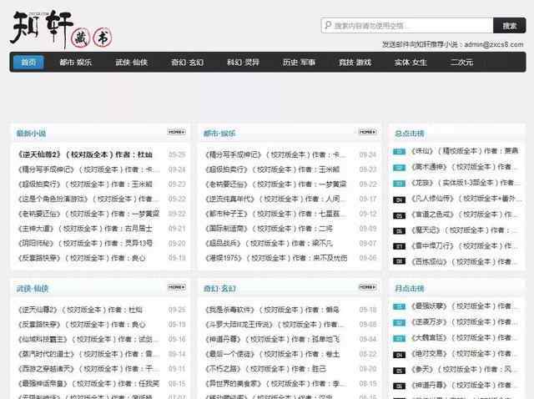Viewport: 534px width, 399px height.
Task: Click the dark 搜索 search button
Action: click(510, 26)
